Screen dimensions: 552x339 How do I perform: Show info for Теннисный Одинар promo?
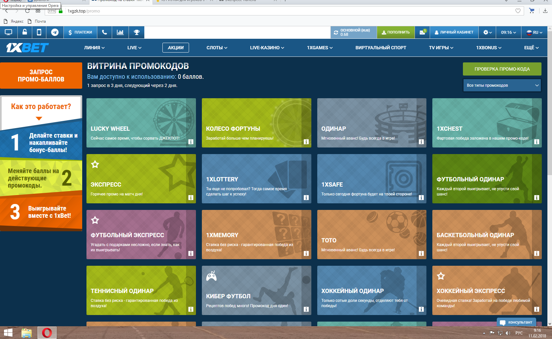point(191,309)
